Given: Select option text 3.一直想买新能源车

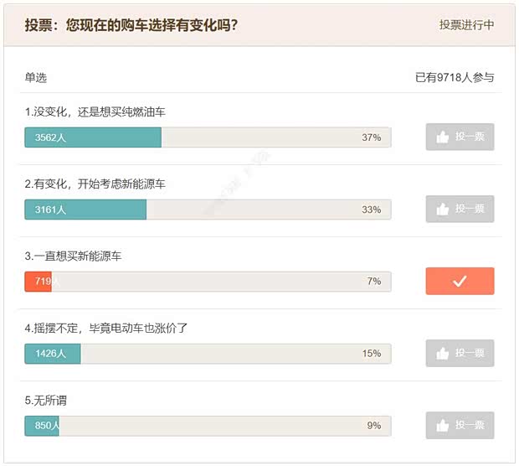Looking at the screenshot, I should click(73, 256).
